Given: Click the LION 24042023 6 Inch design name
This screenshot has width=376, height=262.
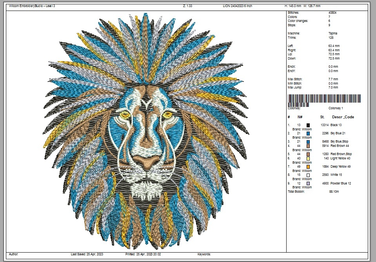Looking at the screenshot, I should pyautogui.click(x=237, y=6).
